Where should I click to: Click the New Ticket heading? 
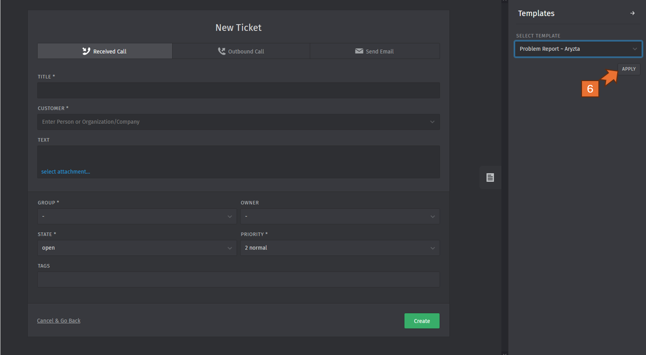coord(238,28)
